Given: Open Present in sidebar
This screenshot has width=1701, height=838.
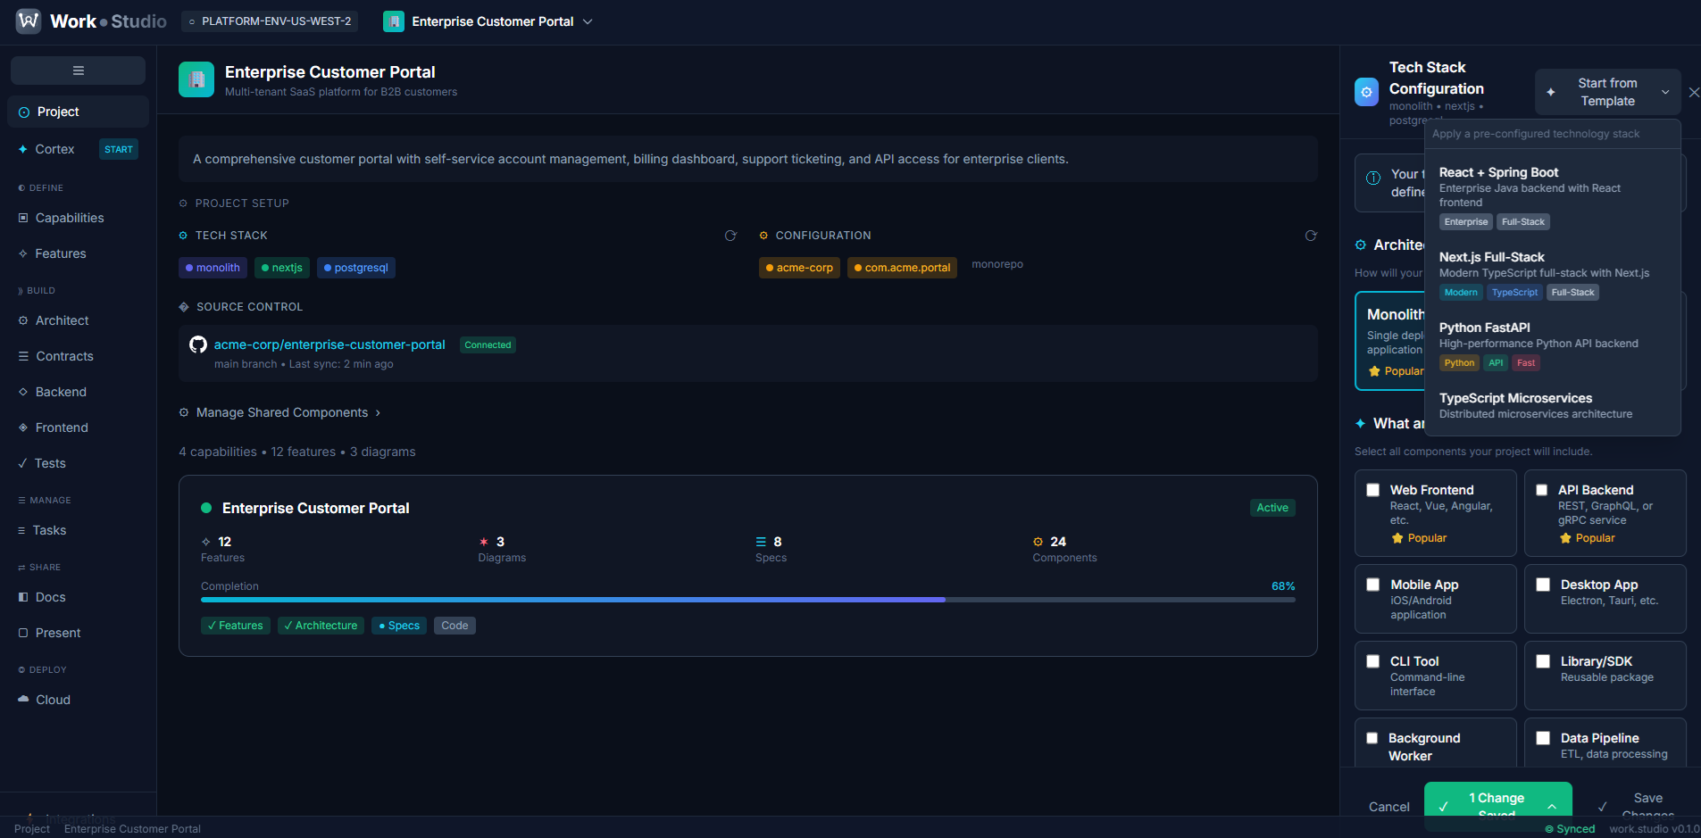Looking at the screenshot, I should tap(79, 633).
